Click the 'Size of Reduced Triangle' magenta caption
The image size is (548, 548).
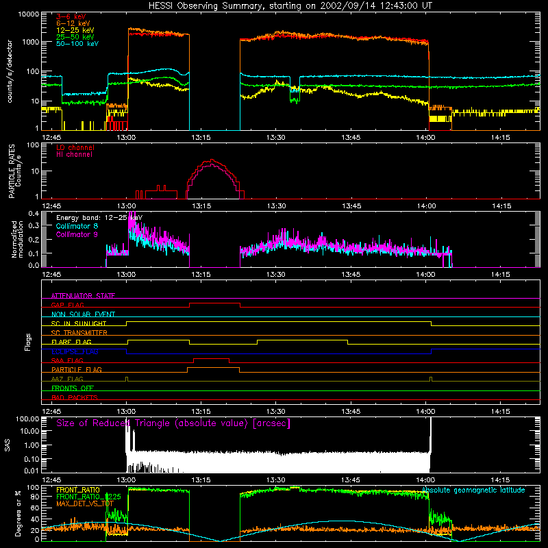pyautogui.click(x=173, y=423)
